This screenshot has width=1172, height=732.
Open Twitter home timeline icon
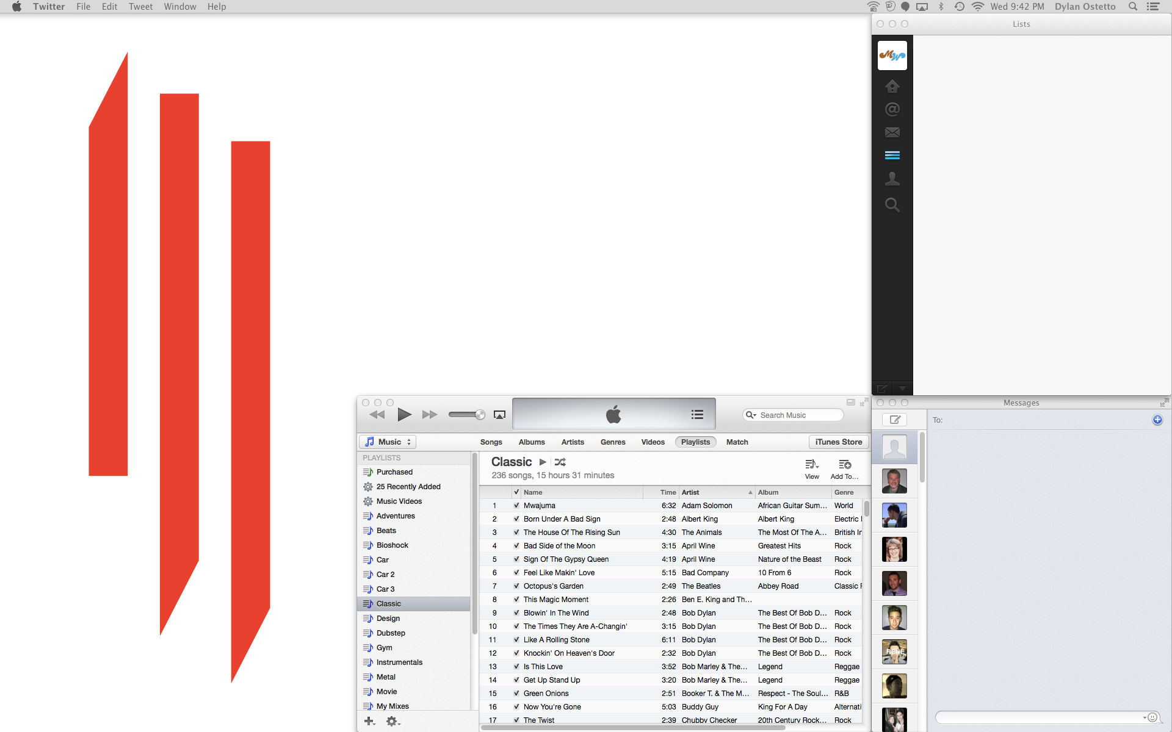[x=892, y=86]
